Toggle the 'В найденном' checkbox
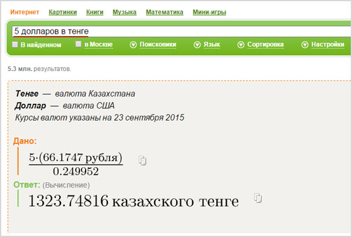The width and height of the screenshot is (352, 237). (x=15, y=44)
